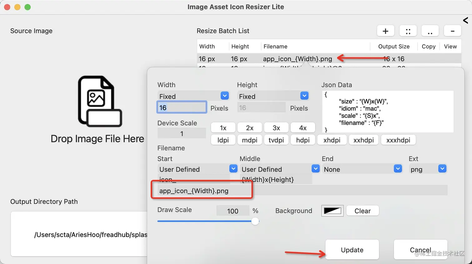Add a new batch entry with plus button
Image resolution: width=472 pixels, height=264 pixels.
[386, 31]
